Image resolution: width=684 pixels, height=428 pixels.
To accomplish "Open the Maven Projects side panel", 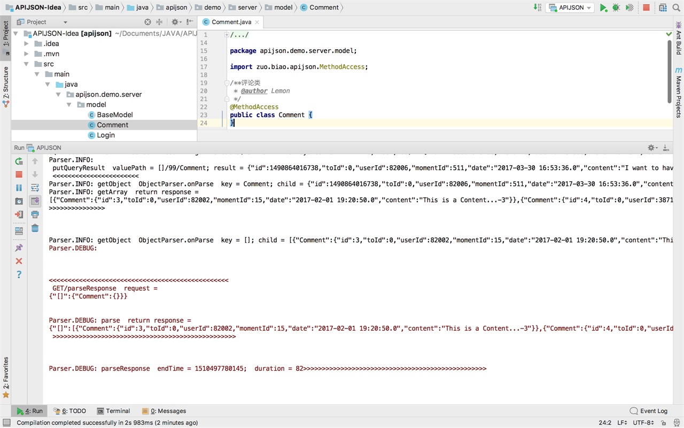I will (x=679, y=93).
